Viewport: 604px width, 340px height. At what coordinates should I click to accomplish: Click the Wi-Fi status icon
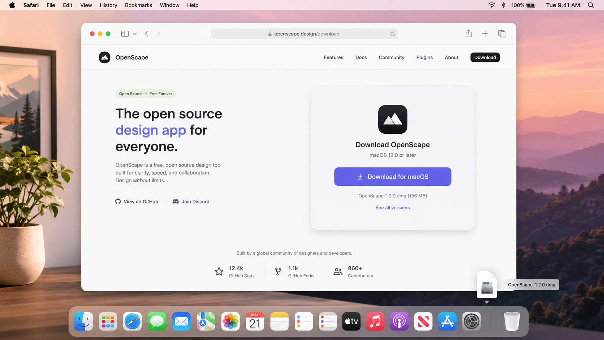click(x=492, y=5)
